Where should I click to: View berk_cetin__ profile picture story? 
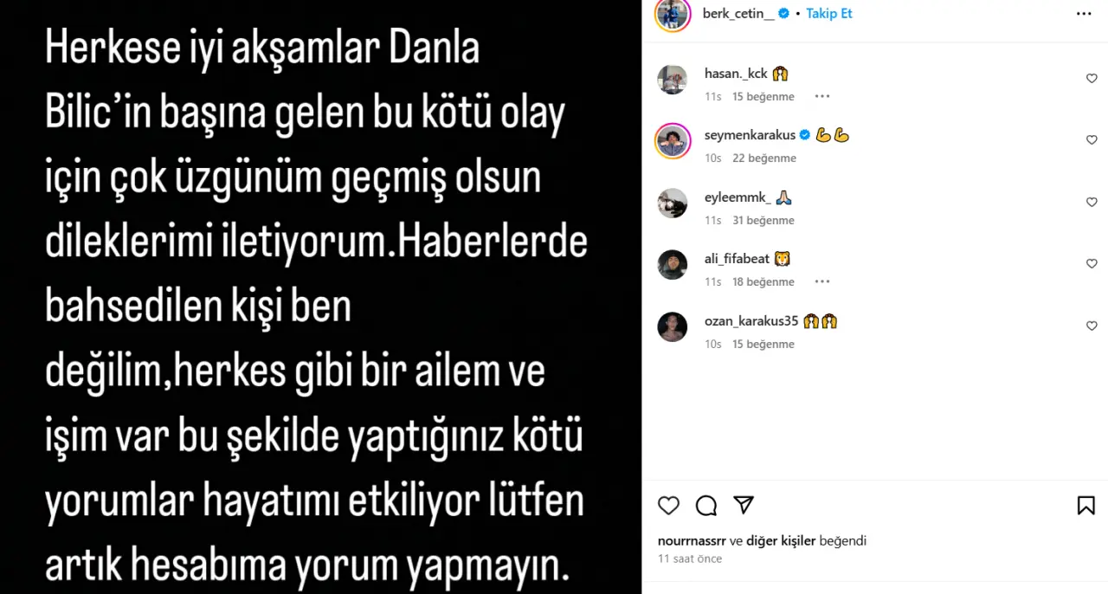pyautogui.click(x=673, y=14)
